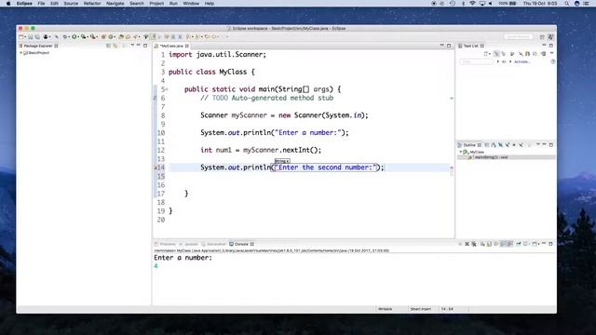Screen dimensions: 596x335
Task: Switch to the Outline tab
Action: (x=469, y=145)
